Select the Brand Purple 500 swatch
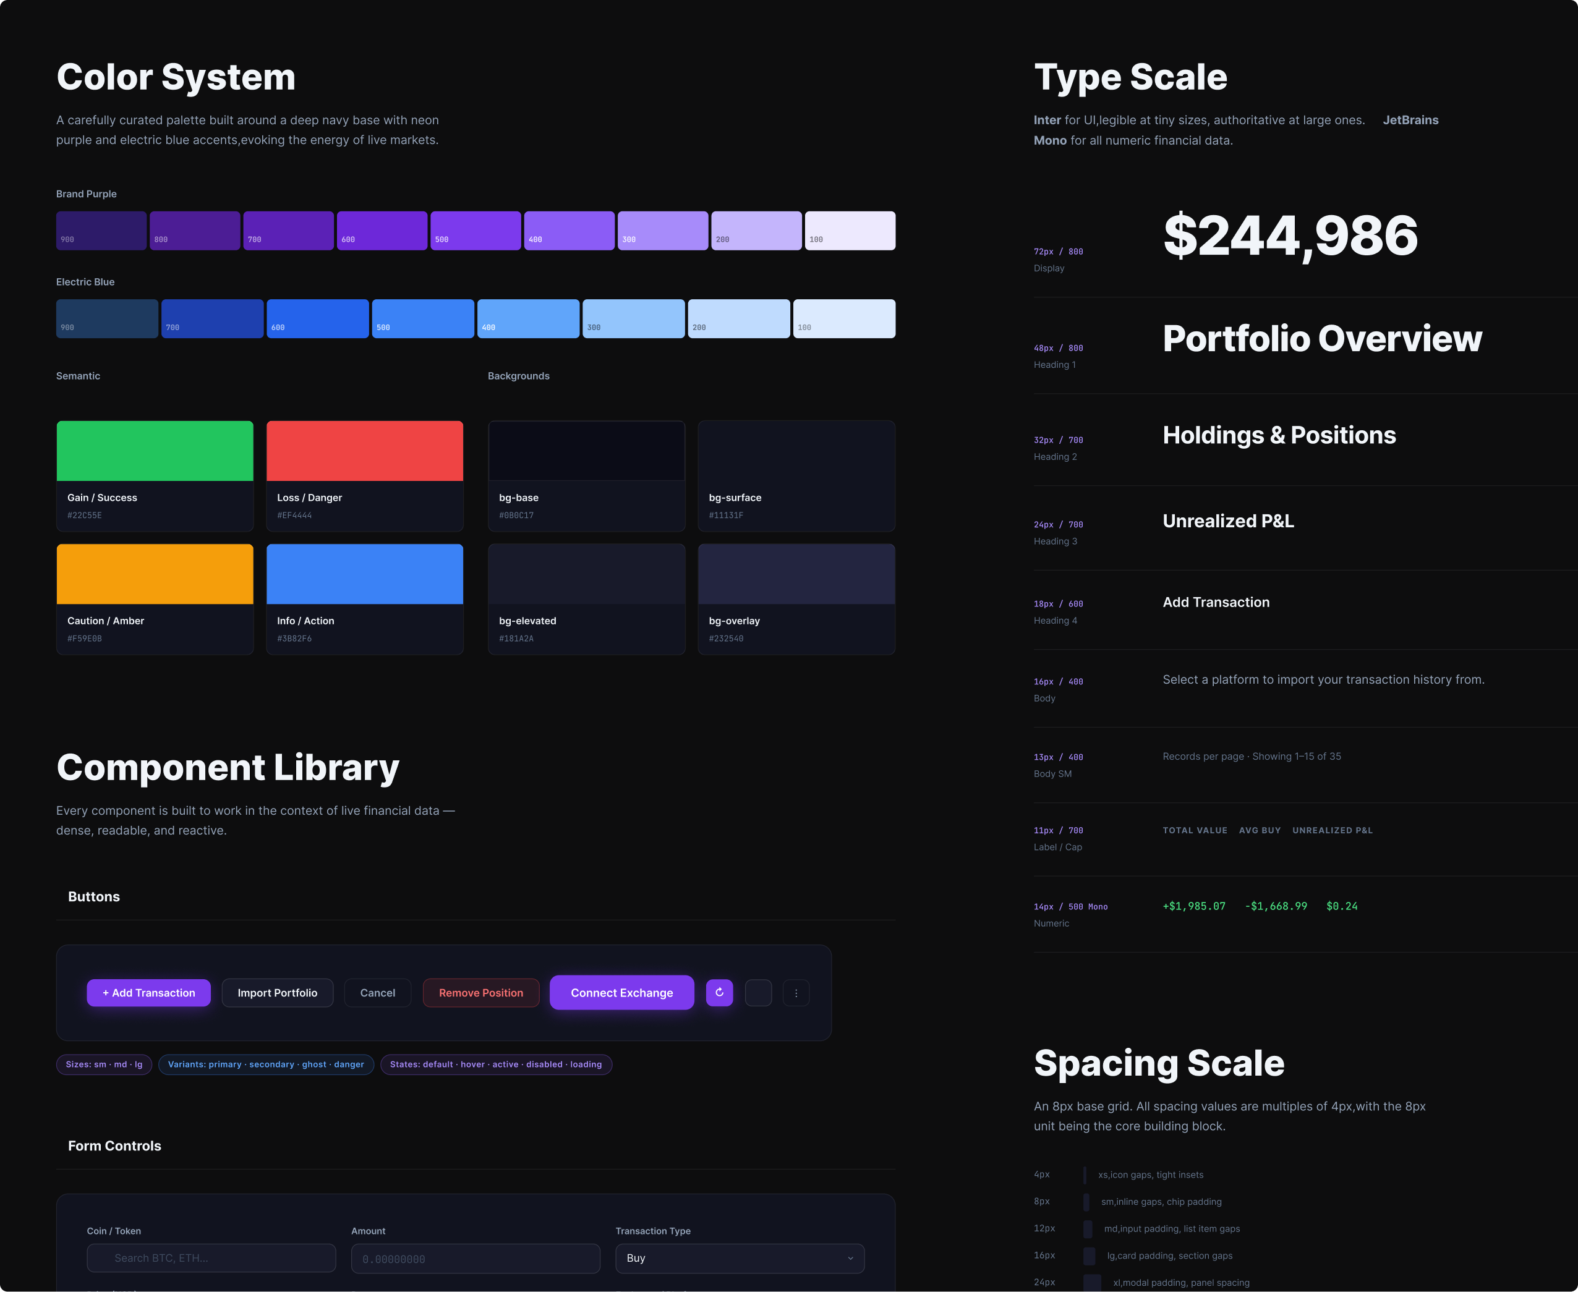 pyautogui.click(x=476, y=231)
